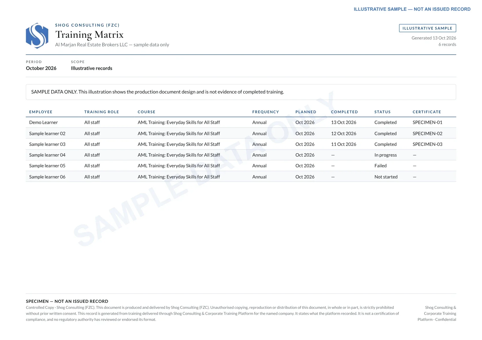The width and height of the screenshot is (482, 340).
Task: Click the 13 Oct 2026 completed date
Action: click(x=344, y=122)
